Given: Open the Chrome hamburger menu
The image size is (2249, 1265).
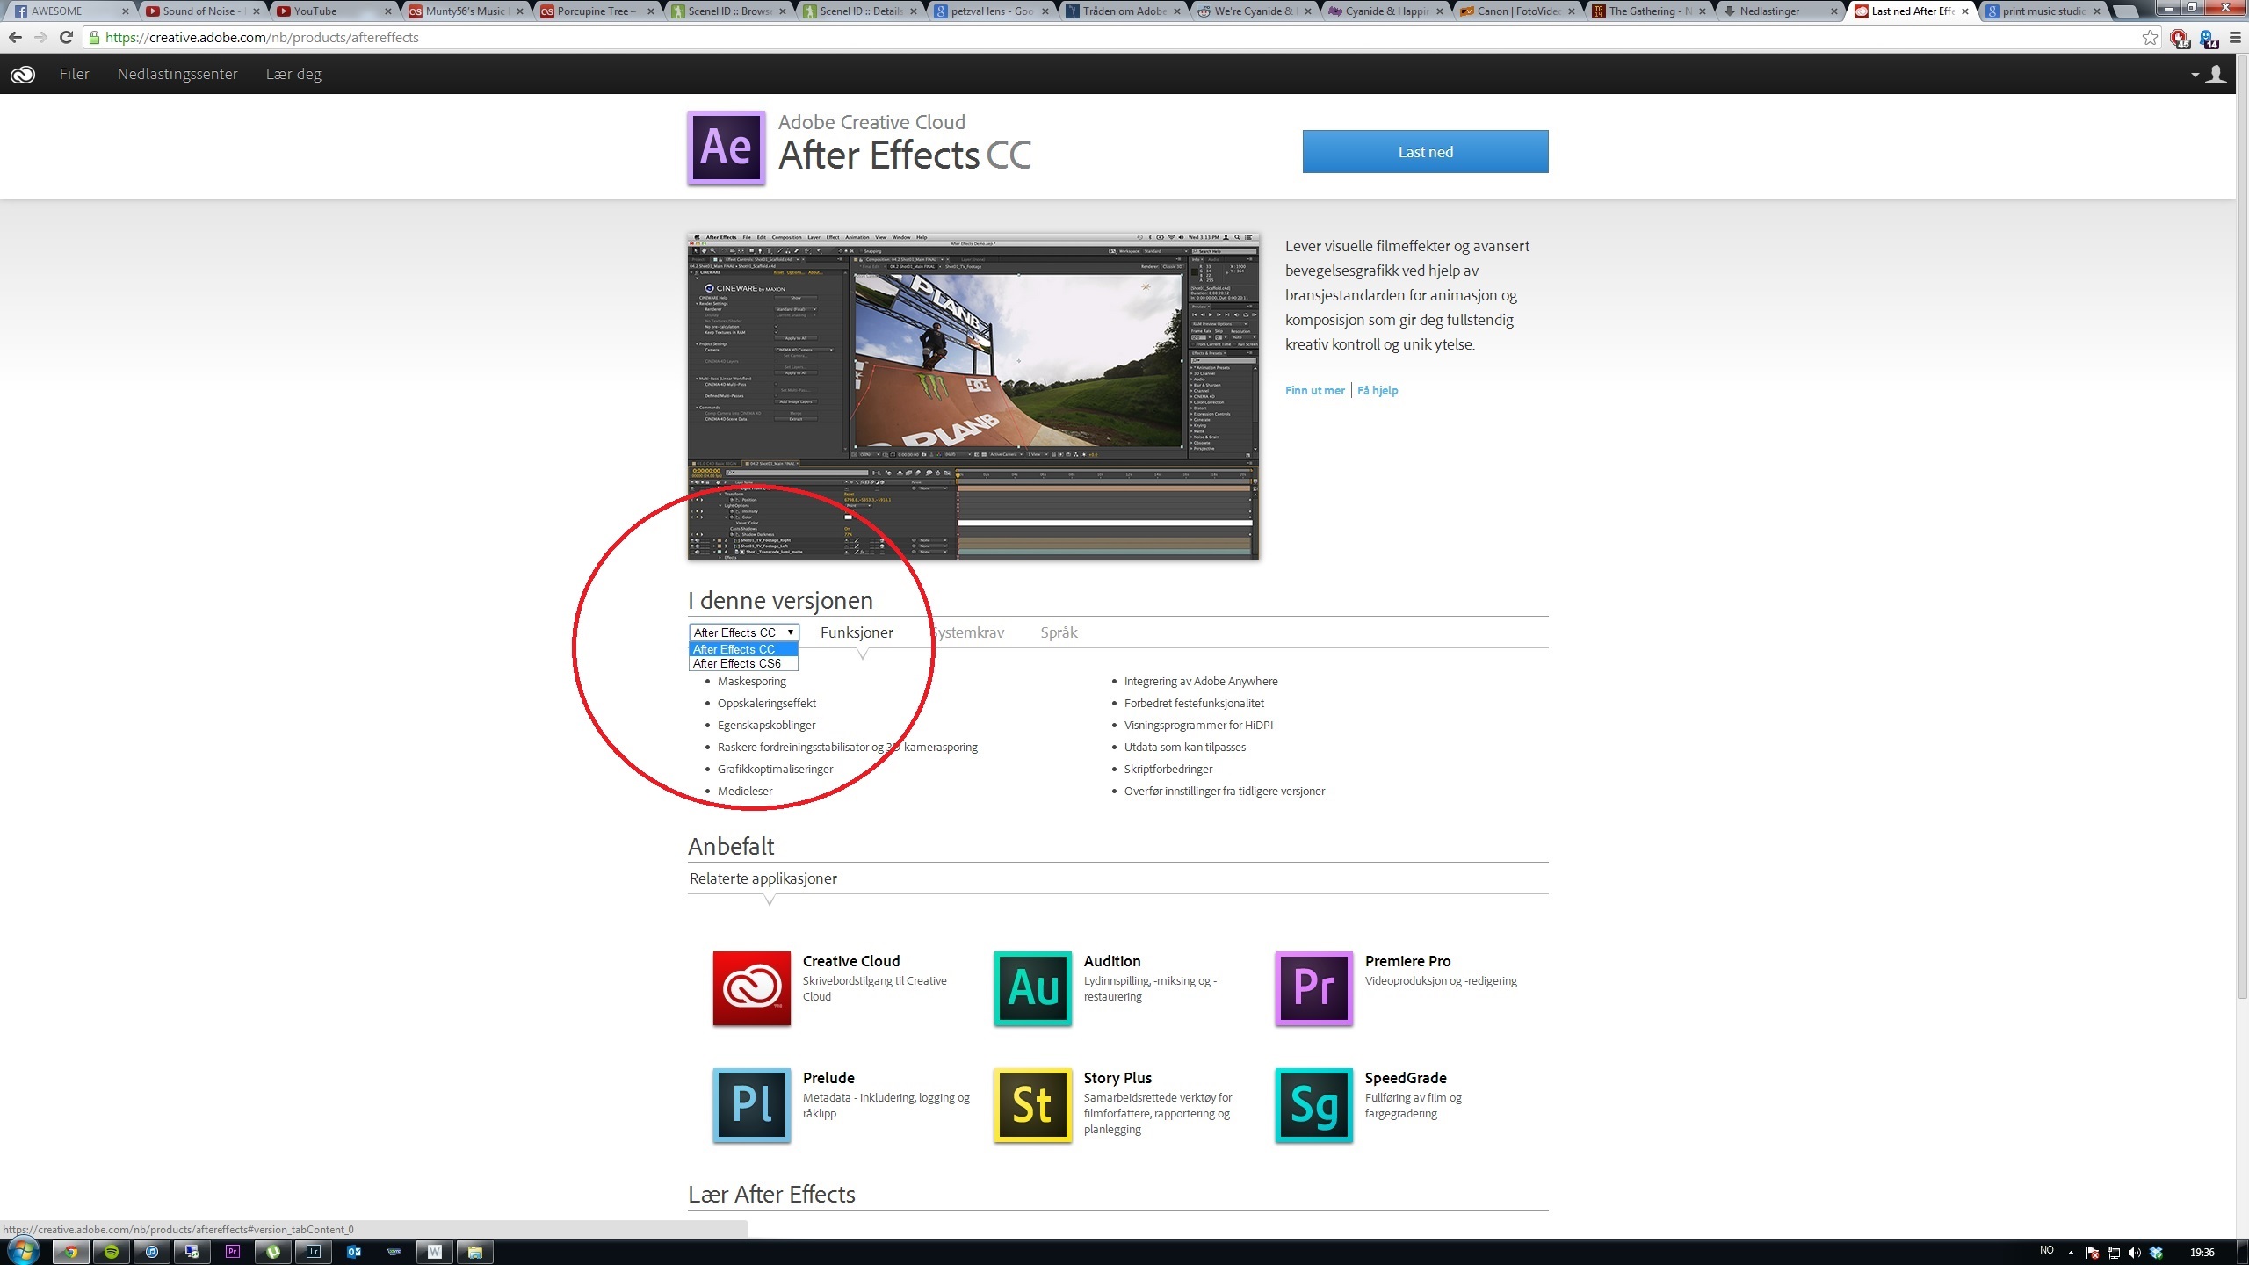Looking at the screenshot, I should pyautogui.click(x=2235, y=38).
